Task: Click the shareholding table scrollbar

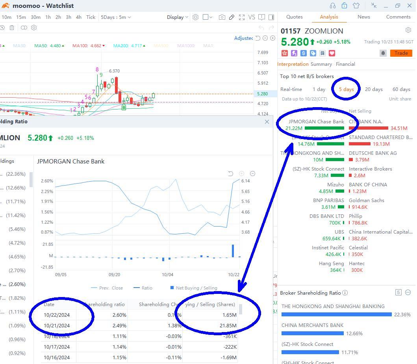Action: tap(241, 309)
